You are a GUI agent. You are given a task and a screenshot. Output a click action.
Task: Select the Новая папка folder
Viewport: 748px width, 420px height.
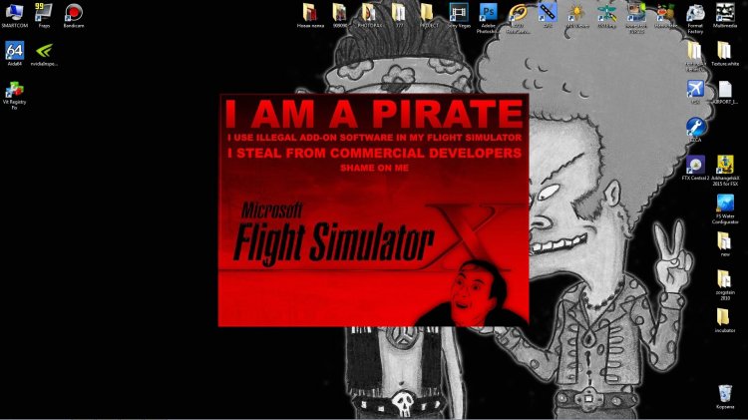(x=310, y=15)
